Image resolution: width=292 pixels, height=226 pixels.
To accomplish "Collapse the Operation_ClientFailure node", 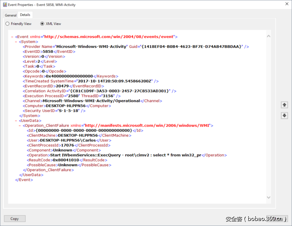I will [19, 126].
